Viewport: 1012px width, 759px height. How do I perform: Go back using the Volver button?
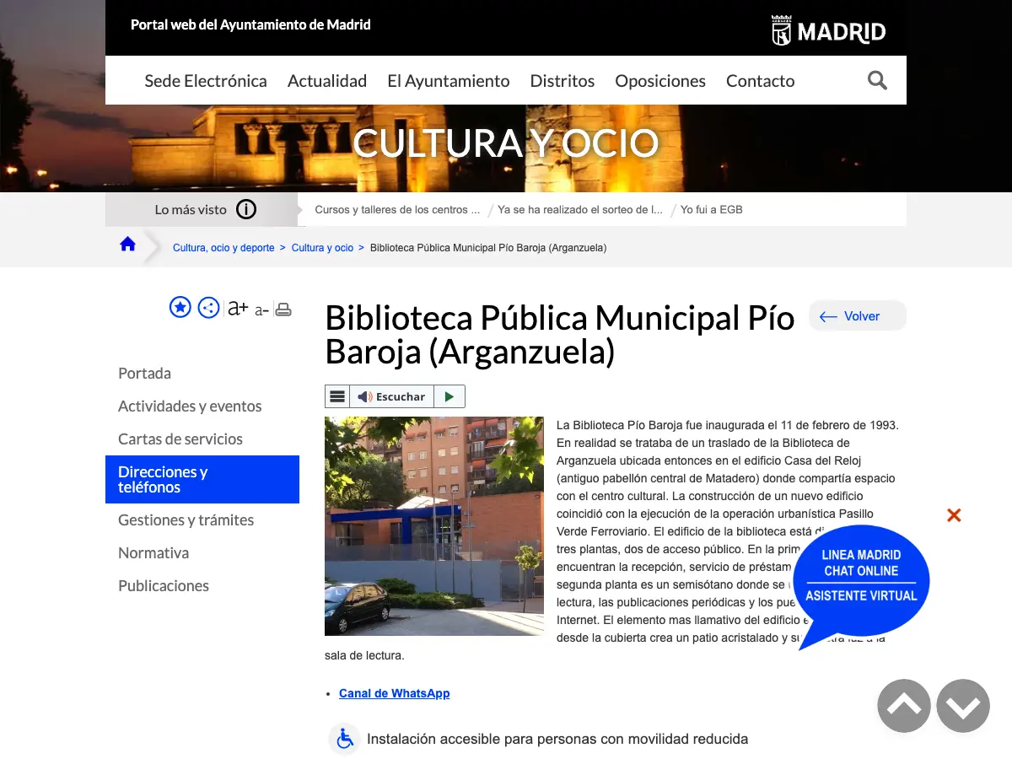coord(858,316)
